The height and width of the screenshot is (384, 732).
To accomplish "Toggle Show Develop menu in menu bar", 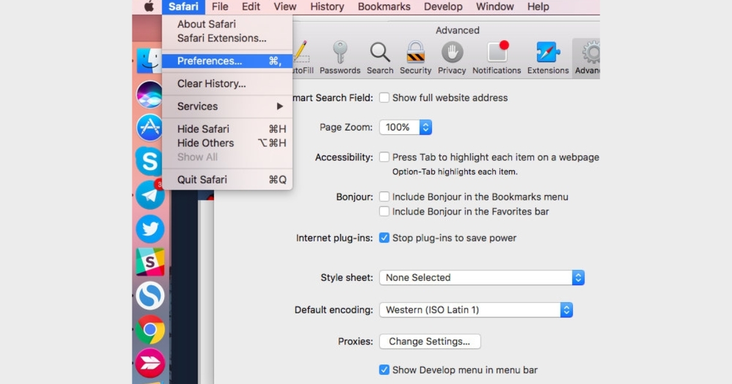I will (384, 370).
